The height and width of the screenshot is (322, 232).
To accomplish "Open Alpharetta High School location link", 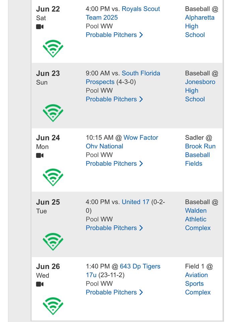I will click(200, 26).
